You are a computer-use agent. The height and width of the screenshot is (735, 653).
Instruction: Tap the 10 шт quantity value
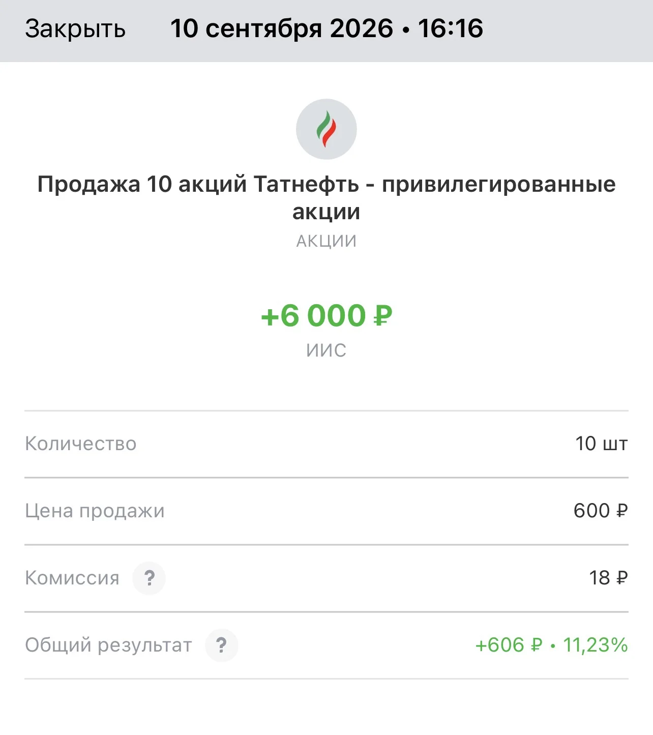click(x=602, y=444)
